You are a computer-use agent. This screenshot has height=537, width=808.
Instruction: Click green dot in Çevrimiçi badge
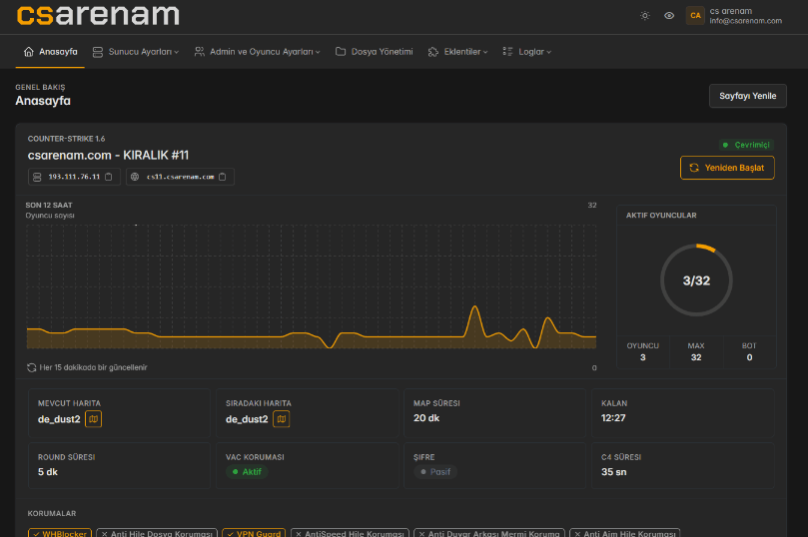(x=725, y=145)
